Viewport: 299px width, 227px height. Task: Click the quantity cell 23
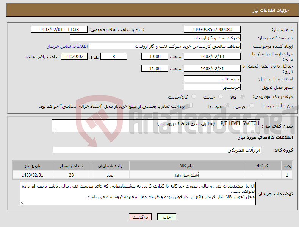pyautogui.click(x=71, y=175)
